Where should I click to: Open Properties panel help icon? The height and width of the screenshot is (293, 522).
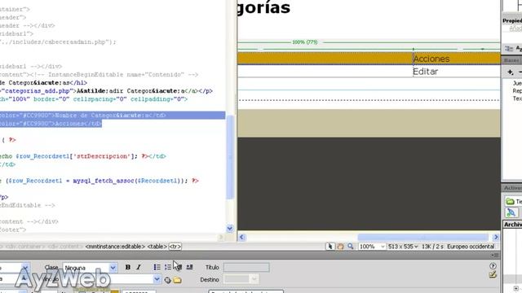493,266
